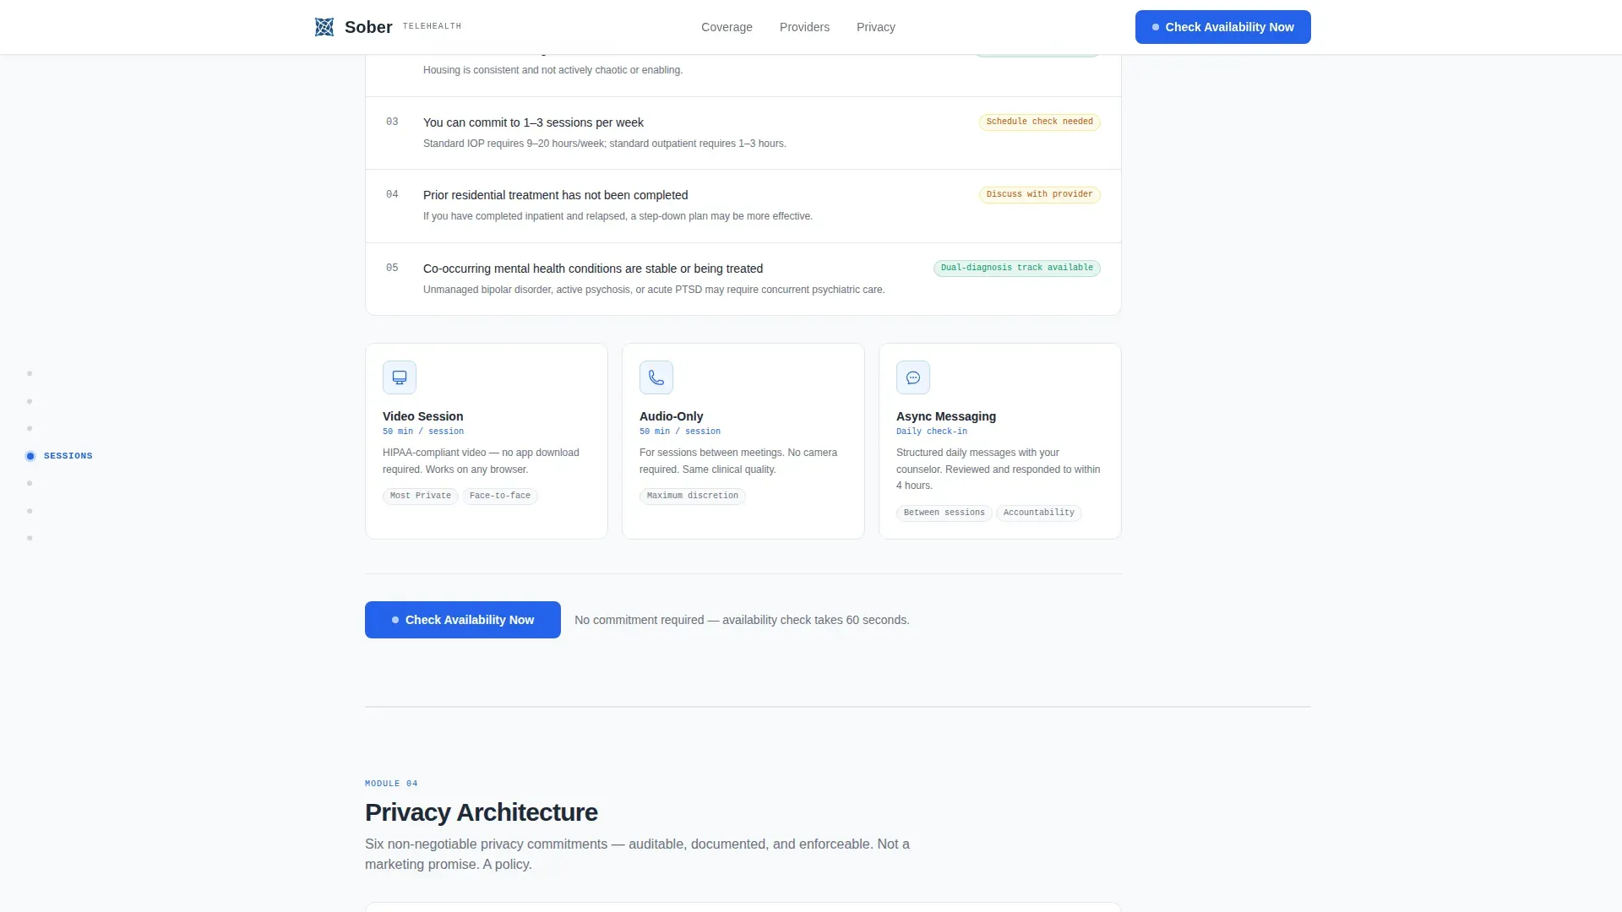Click the number 05 row marker
Image resolution: width=1622 pixels, height=912 pixels.
point(392,268)
